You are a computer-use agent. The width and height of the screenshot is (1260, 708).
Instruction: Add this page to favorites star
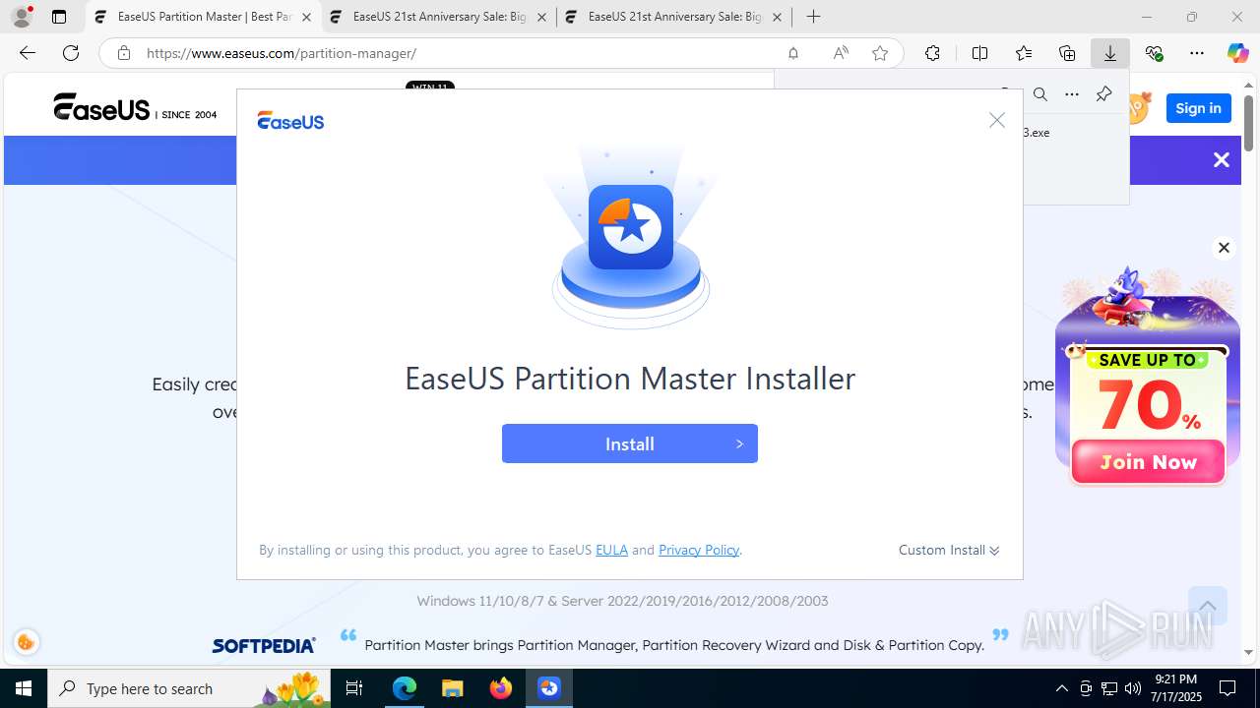click(880, 53)
